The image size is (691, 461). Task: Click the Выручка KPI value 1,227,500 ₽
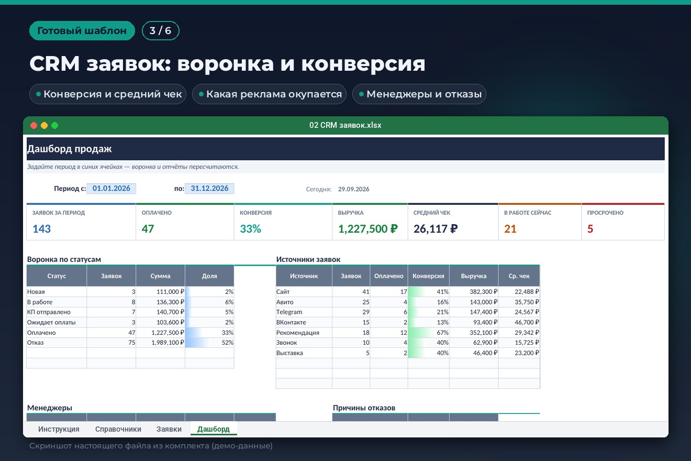[368, 229]
